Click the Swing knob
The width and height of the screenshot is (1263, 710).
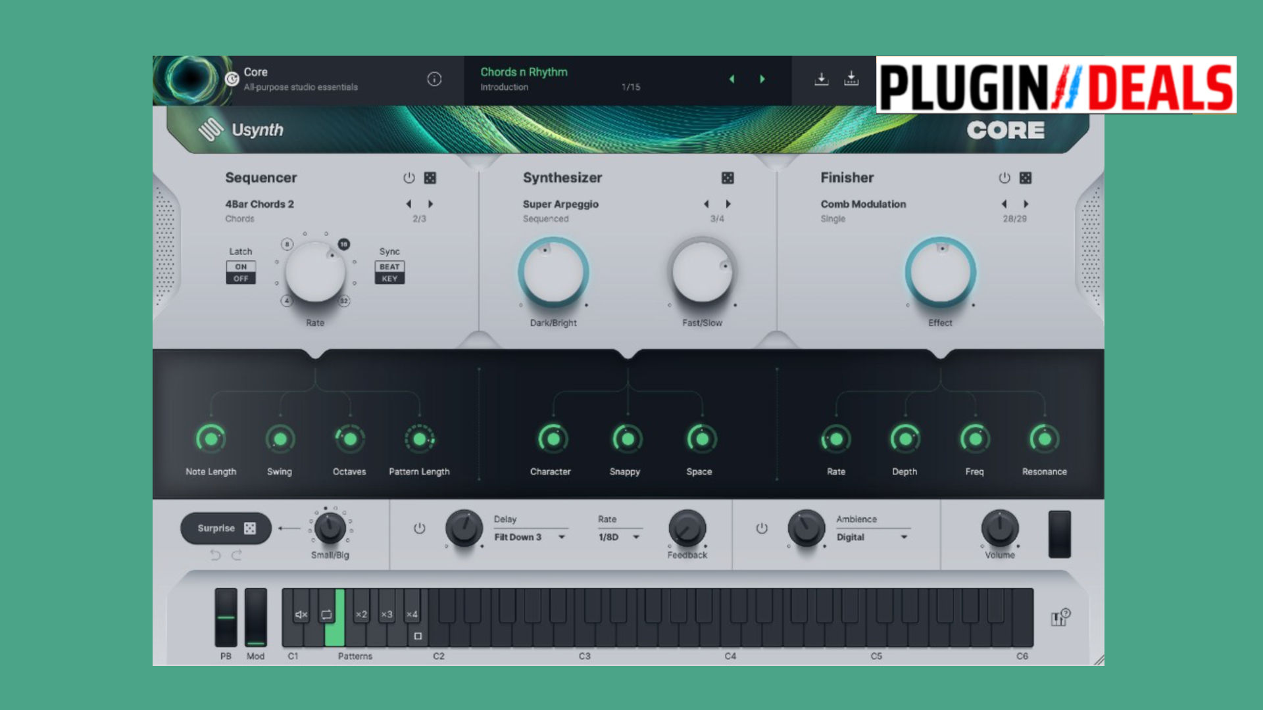point(280,439)
